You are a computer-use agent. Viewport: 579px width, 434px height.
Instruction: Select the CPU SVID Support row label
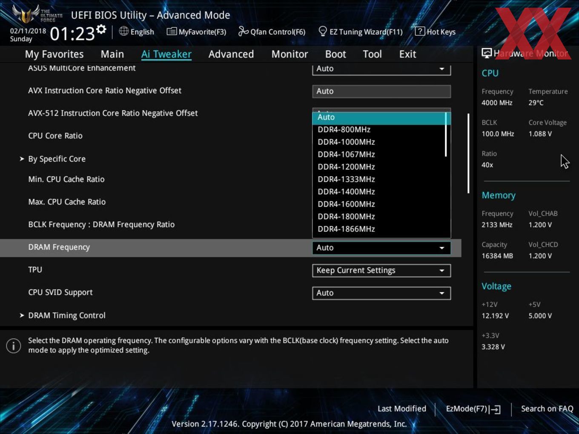[x=60, y=292]
